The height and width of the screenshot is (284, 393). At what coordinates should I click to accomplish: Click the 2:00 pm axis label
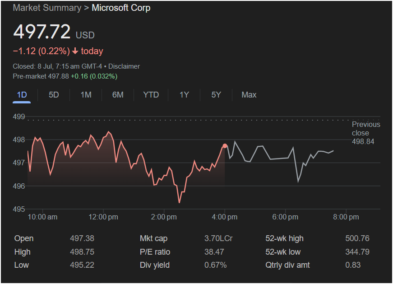coord(164,217)
